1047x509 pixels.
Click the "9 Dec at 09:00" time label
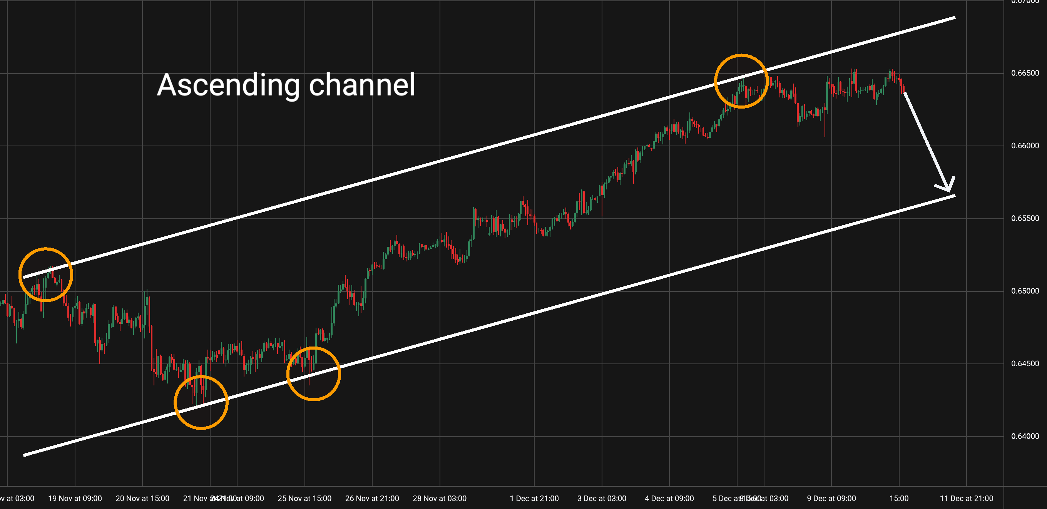click(831, 499)
